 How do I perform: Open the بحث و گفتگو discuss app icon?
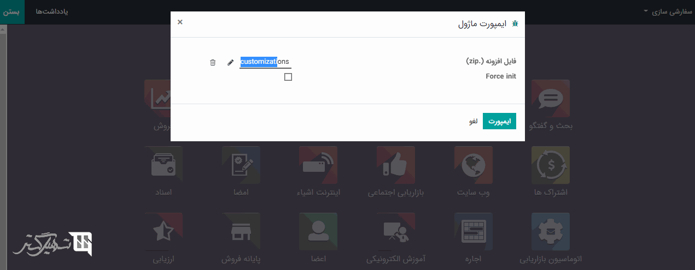click(x=550, y=99)
